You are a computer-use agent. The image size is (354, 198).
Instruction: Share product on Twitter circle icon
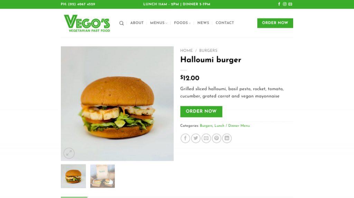tap(196, 138)
